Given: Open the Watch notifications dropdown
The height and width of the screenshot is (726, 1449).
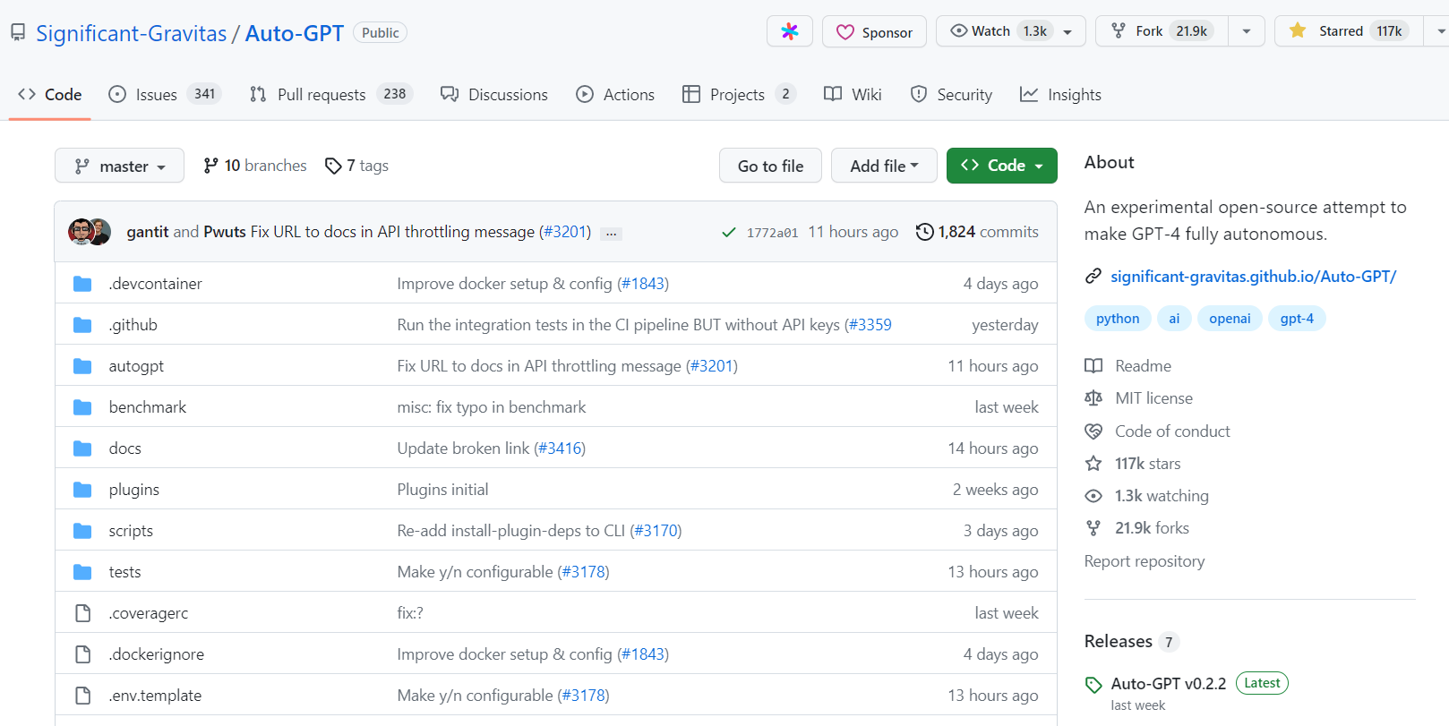Looking at the screenshot, I should point(1010,31).
